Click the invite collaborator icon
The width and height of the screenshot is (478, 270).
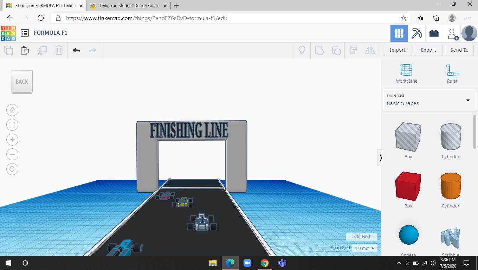452,34
